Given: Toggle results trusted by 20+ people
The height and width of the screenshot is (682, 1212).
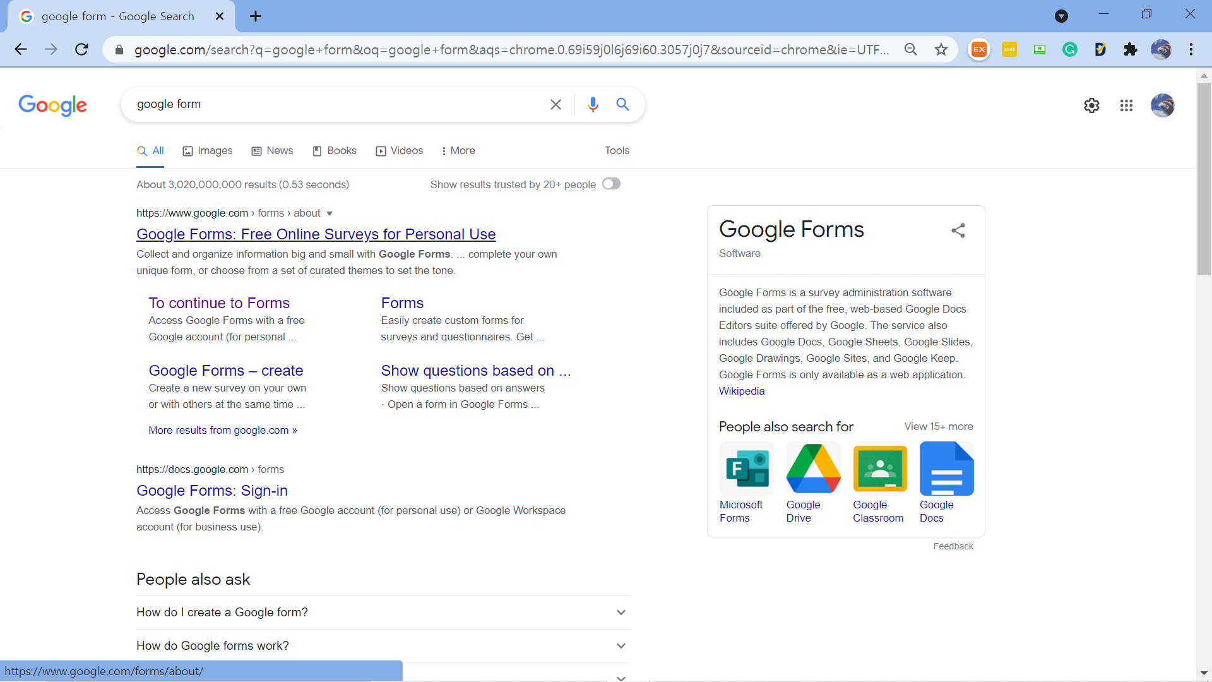Looking at the screenshot, I should point(610,184).
